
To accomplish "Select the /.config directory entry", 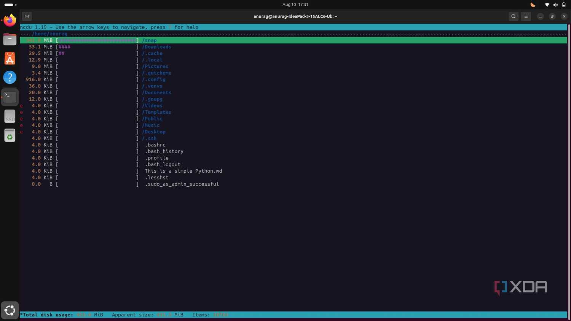I will coord(154,79).
